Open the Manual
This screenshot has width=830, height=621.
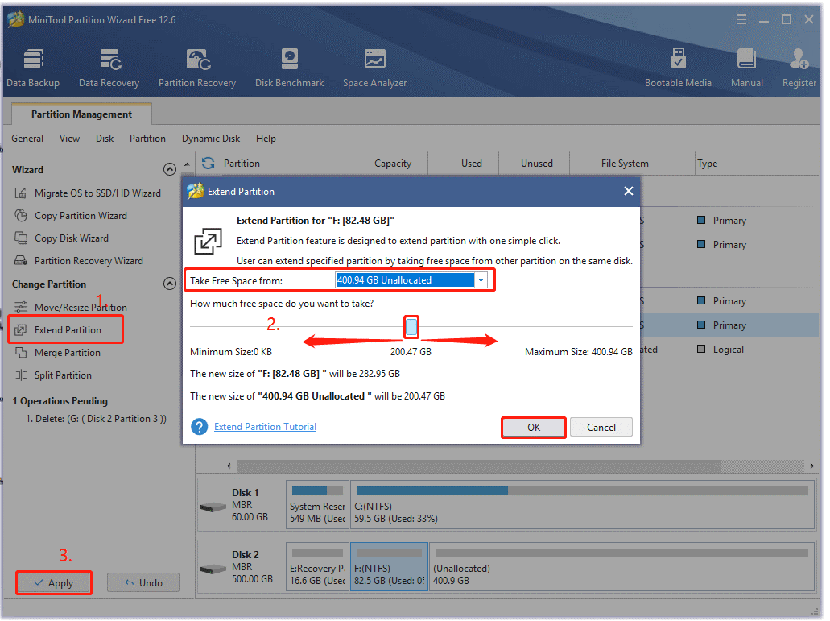click(x=746, y=67)
